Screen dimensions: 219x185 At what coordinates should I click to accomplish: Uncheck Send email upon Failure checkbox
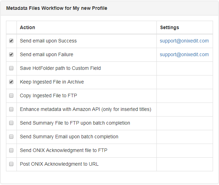(11, 54)
